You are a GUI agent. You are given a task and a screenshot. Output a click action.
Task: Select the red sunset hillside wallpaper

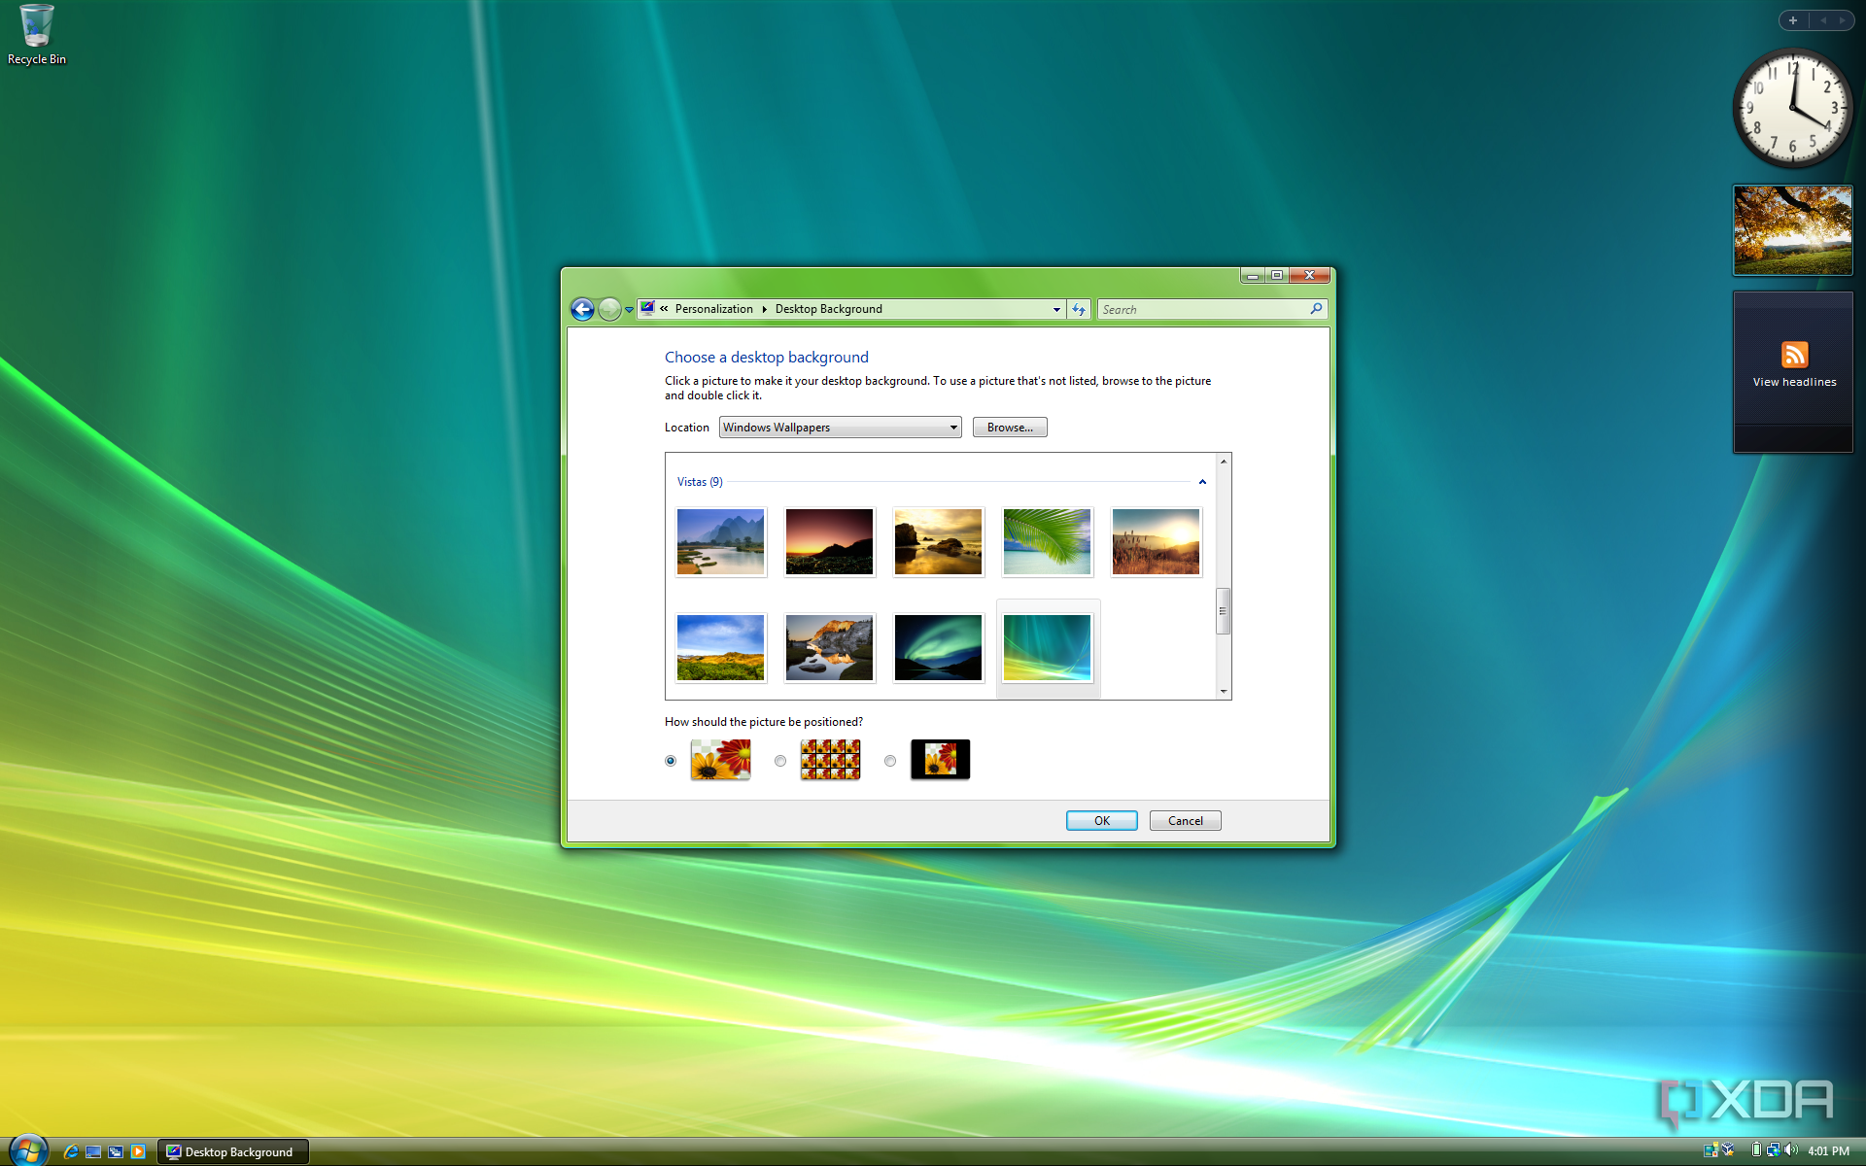point(829,542)
